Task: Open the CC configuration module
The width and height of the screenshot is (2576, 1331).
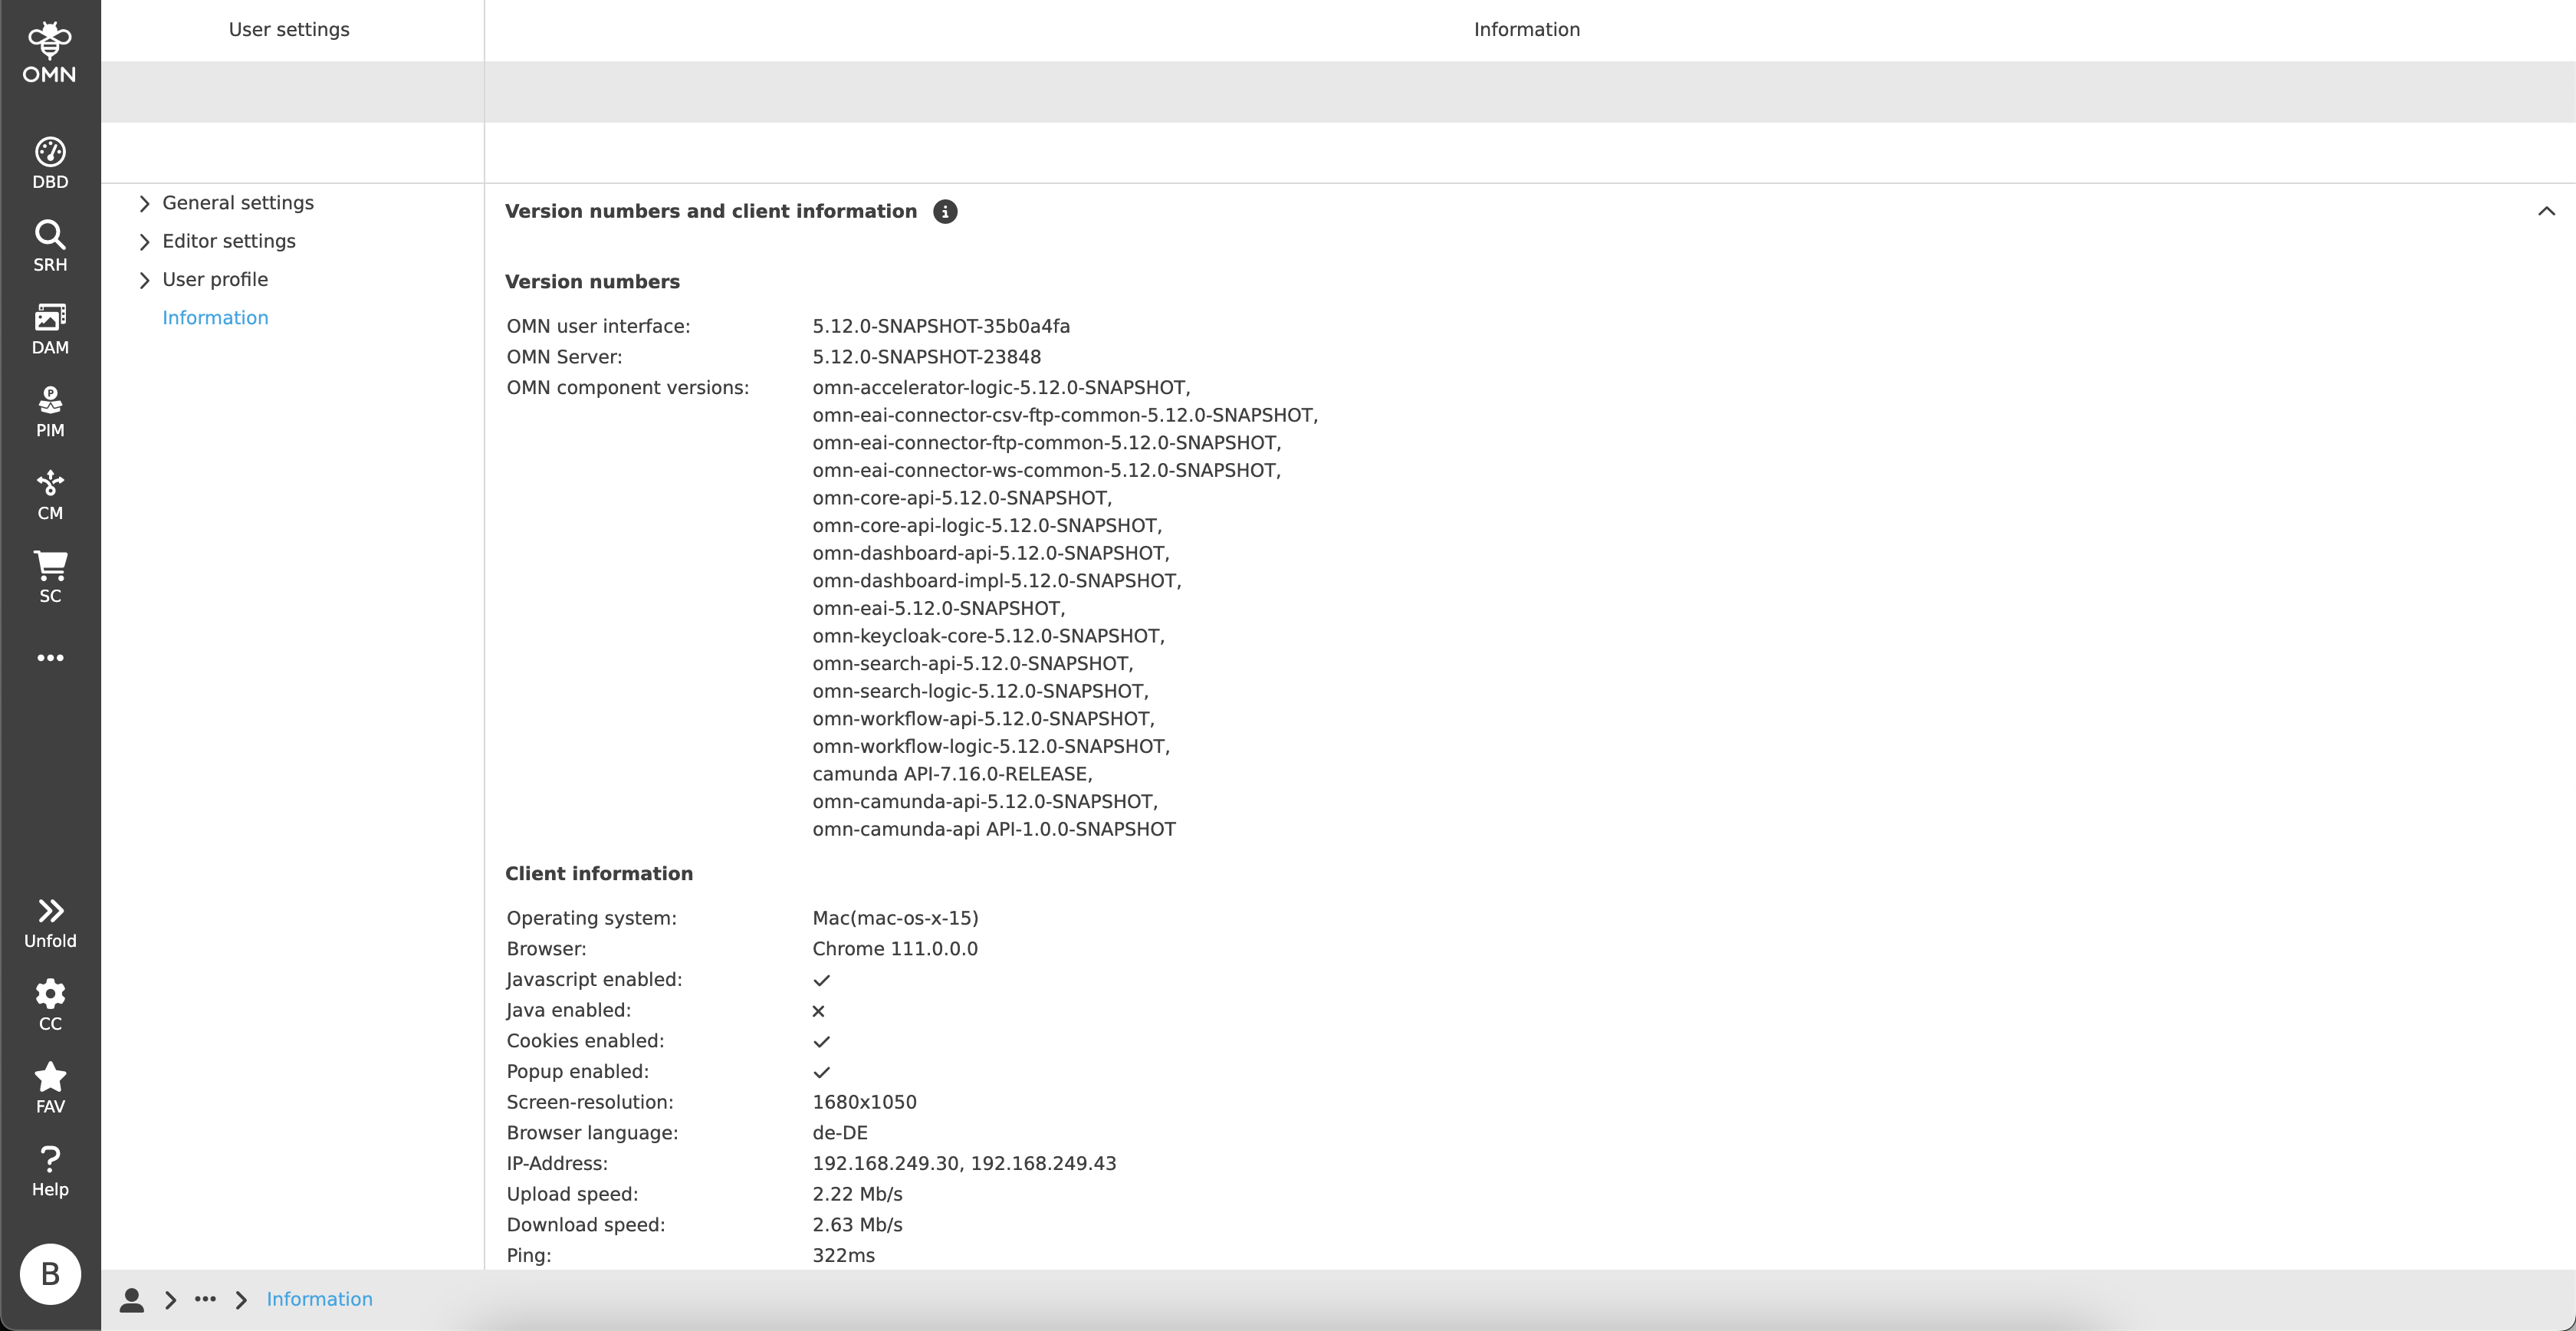Action: [50, 1004]
